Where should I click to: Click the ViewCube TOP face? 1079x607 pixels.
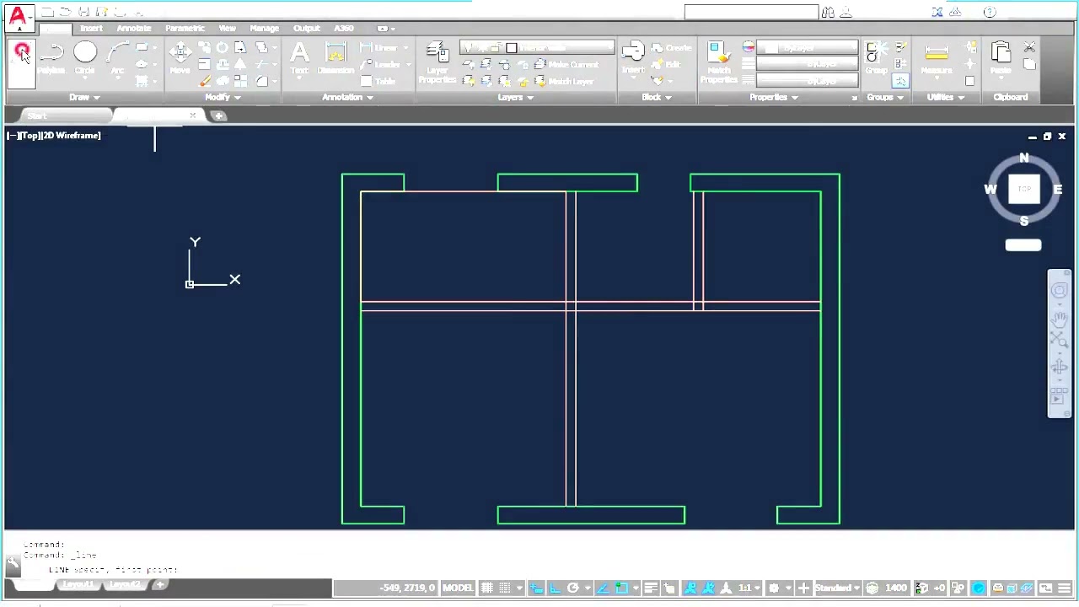[1023, 189]
